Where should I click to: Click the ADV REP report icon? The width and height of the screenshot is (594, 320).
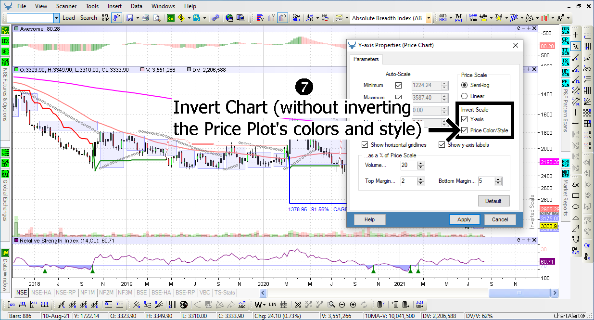[566, 162]
